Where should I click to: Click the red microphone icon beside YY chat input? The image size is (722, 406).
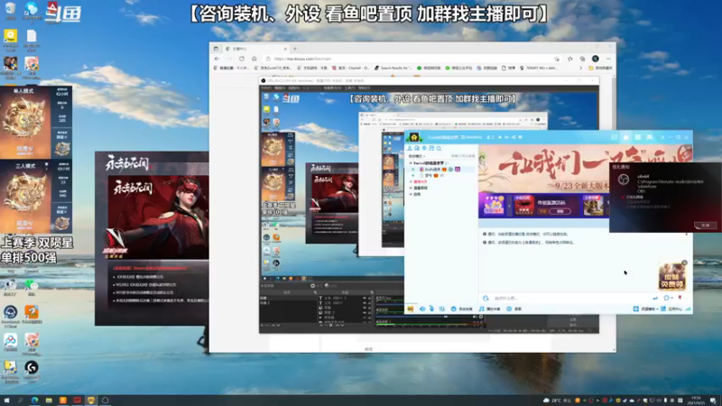(680, 298)
